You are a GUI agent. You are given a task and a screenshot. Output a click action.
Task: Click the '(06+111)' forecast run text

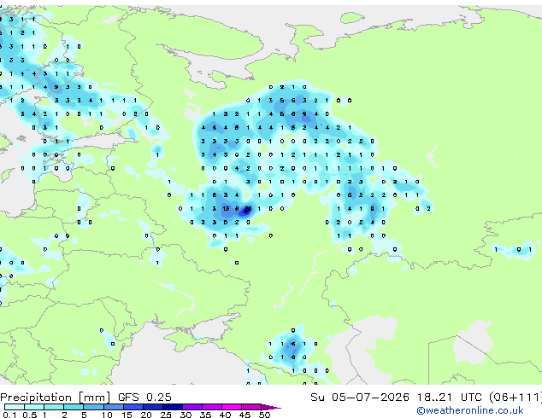(x=515, y=398)
